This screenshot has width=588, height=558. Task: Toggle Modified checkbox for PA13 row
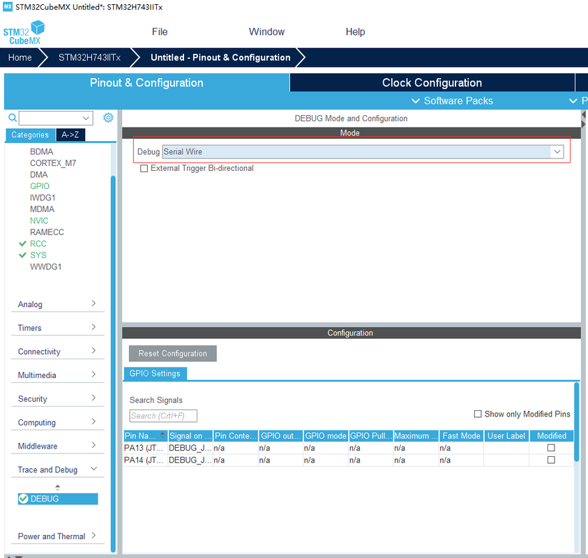click(x=551, y=447)
